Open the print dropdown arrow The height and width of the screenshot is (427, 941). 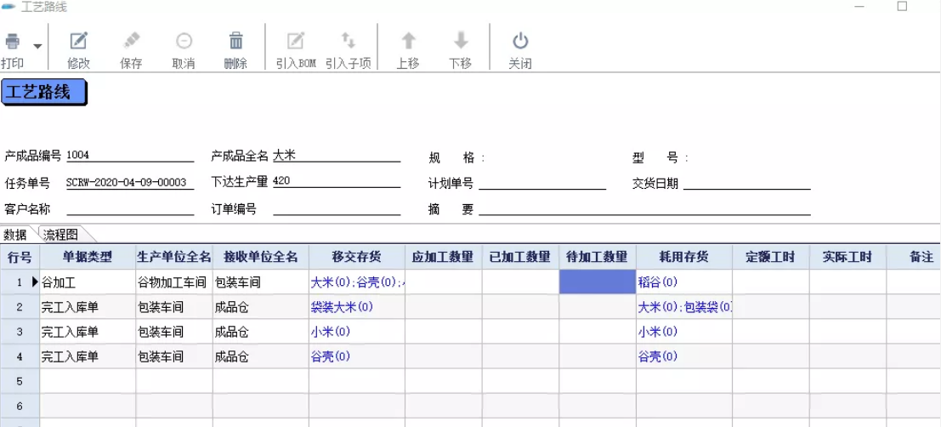(37, 46)
